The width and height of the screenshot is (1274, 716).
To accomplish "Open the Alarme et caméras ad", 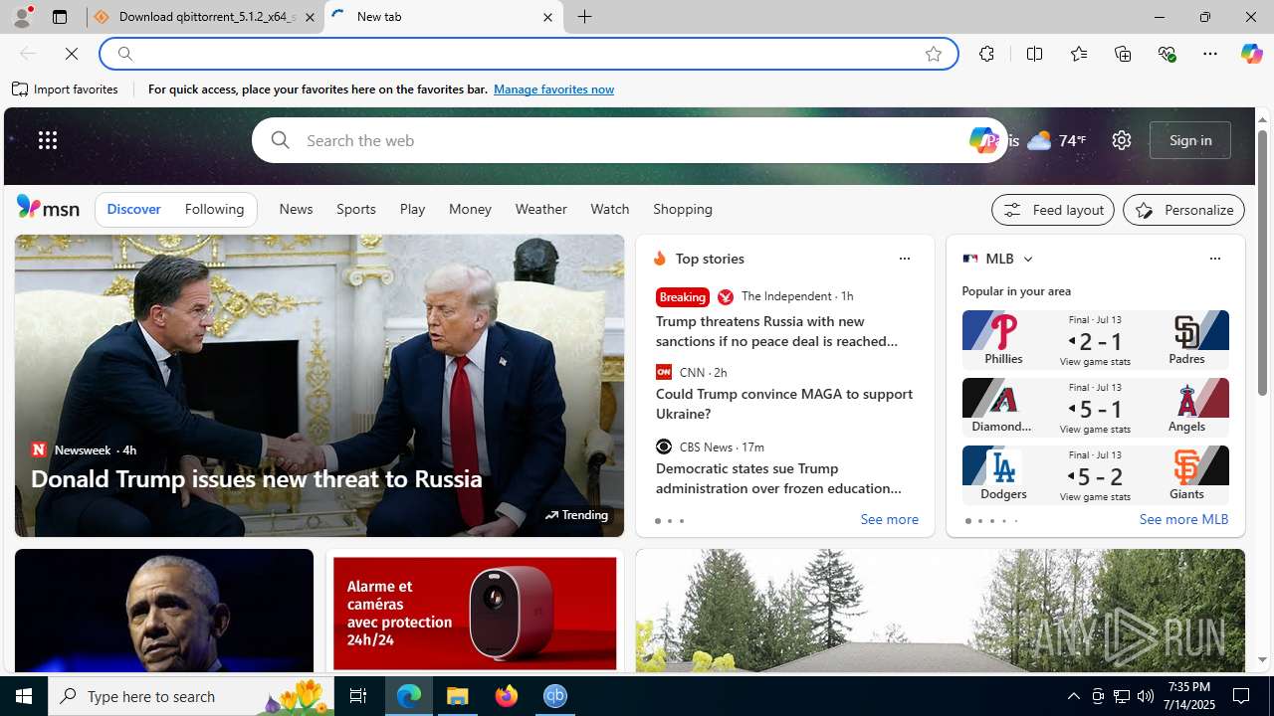I will coord(475,612).
